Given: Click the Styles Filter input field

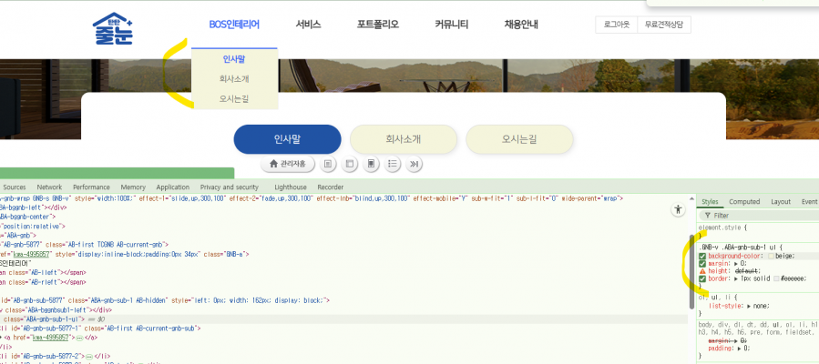Looking at the screenshot, I should pos(756,216).
